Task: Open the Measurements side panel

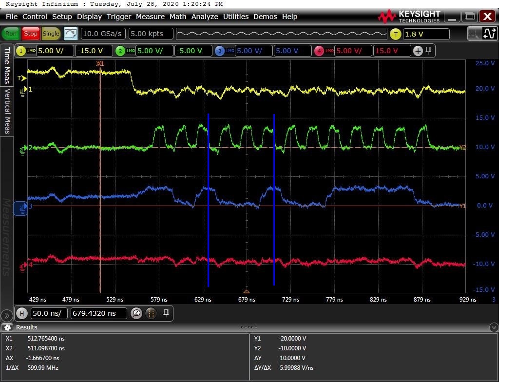Action: point(7,236)
